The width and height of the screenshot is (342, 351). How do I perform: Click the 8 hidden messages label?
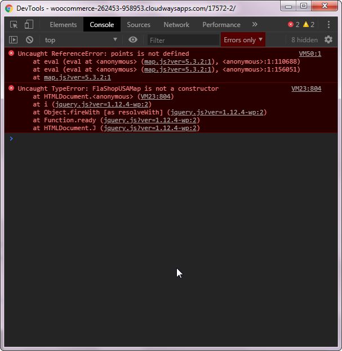(x=304, y=40)
